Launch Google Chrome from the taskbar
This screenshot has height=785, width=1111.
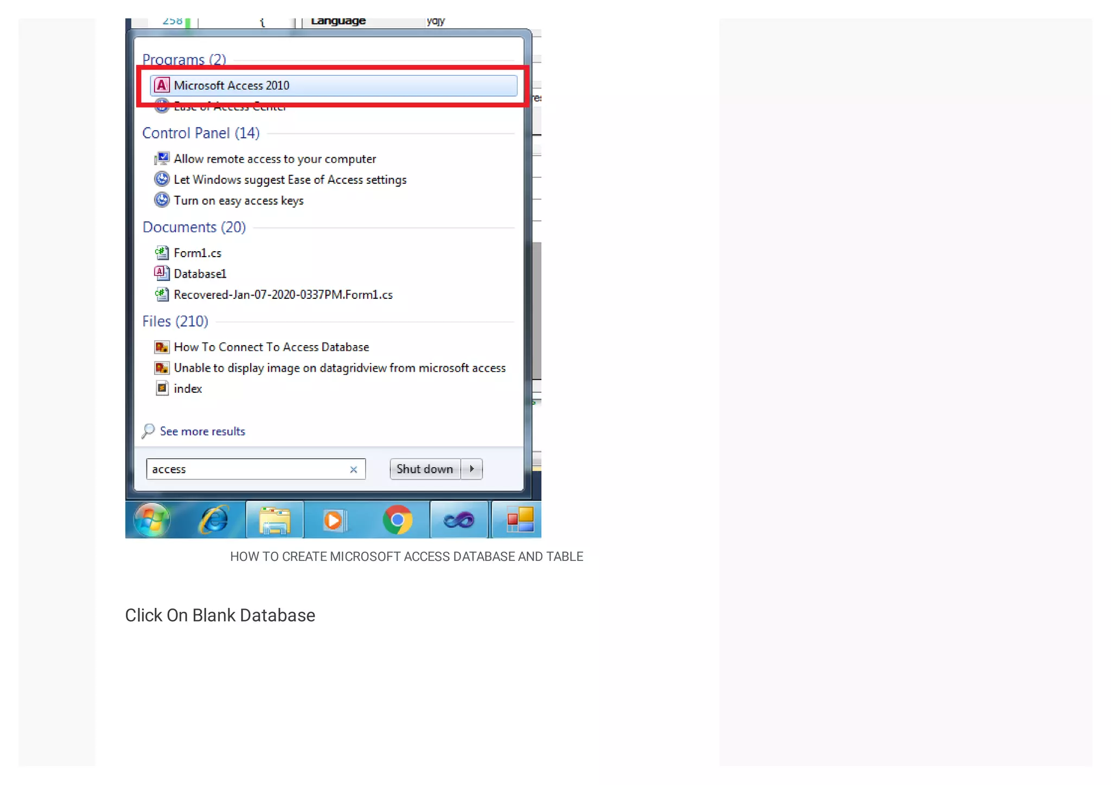[x=398, y=520]
